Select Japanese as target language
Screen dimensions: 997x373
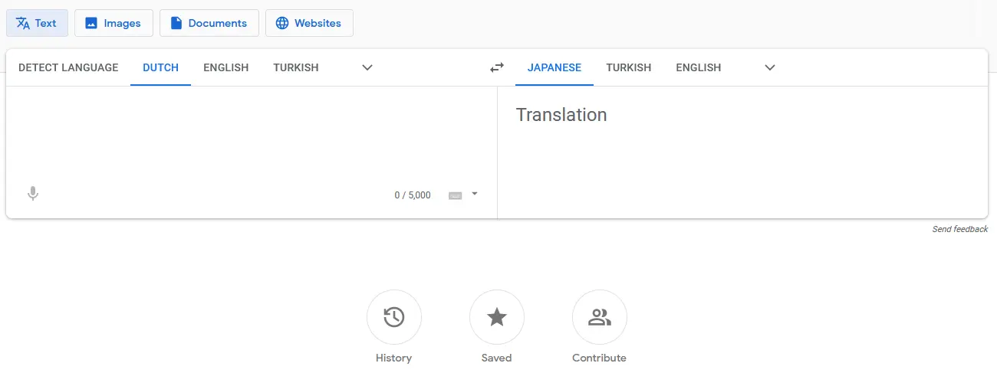click(x=554, y=67)
